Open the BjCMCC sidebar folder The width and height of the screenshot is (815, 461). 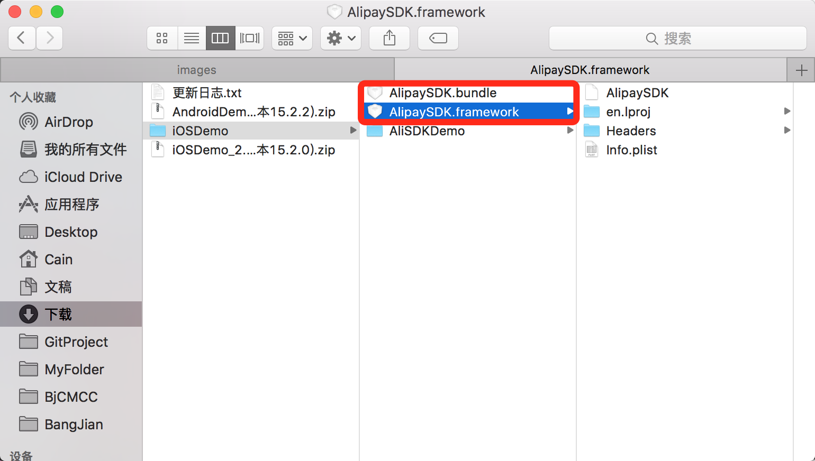(x=71, y=397)
